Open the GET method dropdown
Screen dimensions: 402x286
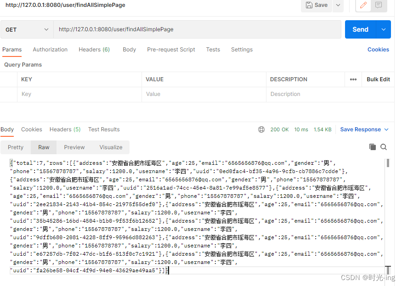tap(27, 30)
